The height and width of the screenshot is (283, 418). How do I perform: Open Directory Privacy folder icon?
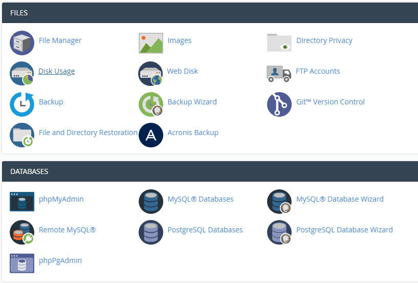click(x=279, y=42)
